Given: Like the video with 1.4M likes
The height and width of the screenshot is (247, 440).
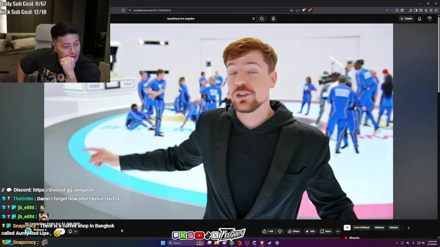Looking at the screenshot, I should [x=268, y=231].
